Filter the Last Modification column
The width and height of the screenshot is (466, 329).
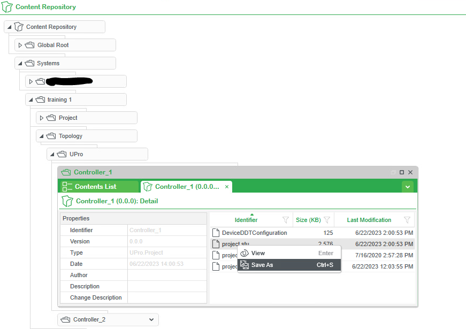click(x=407, y=220)
